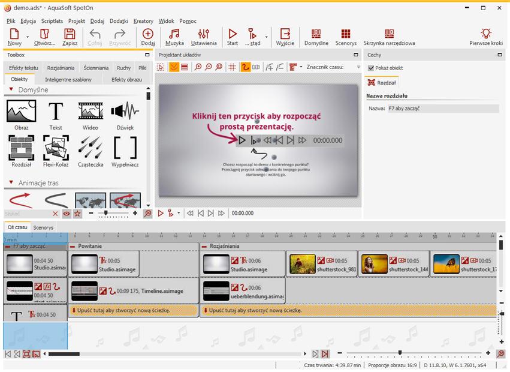Click zoom in magnifier in Projektant układów
The image size is (510, 372).
[x=198, y=67]
